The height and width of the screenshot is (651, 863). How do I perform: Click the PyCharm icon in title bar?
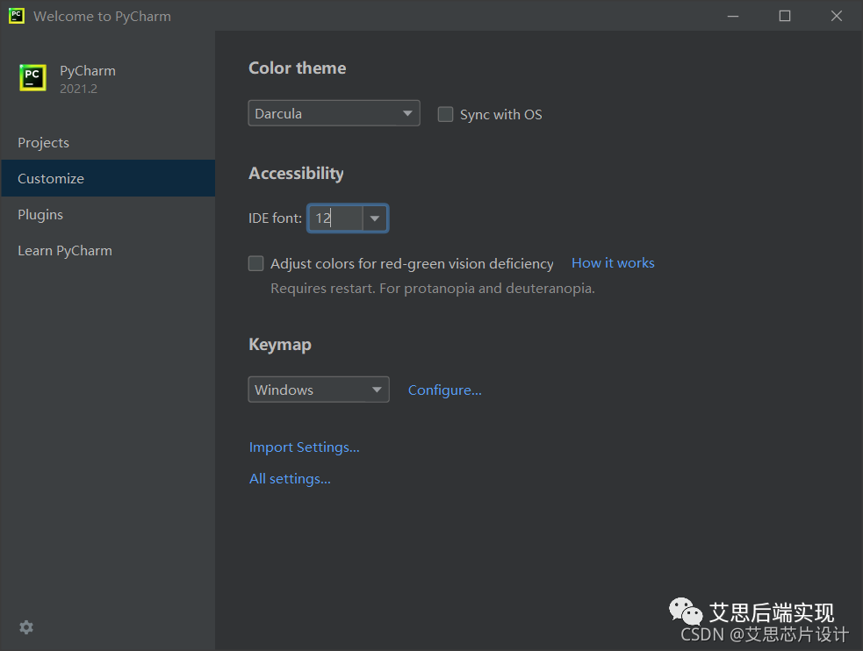click(x=16, y=16)
